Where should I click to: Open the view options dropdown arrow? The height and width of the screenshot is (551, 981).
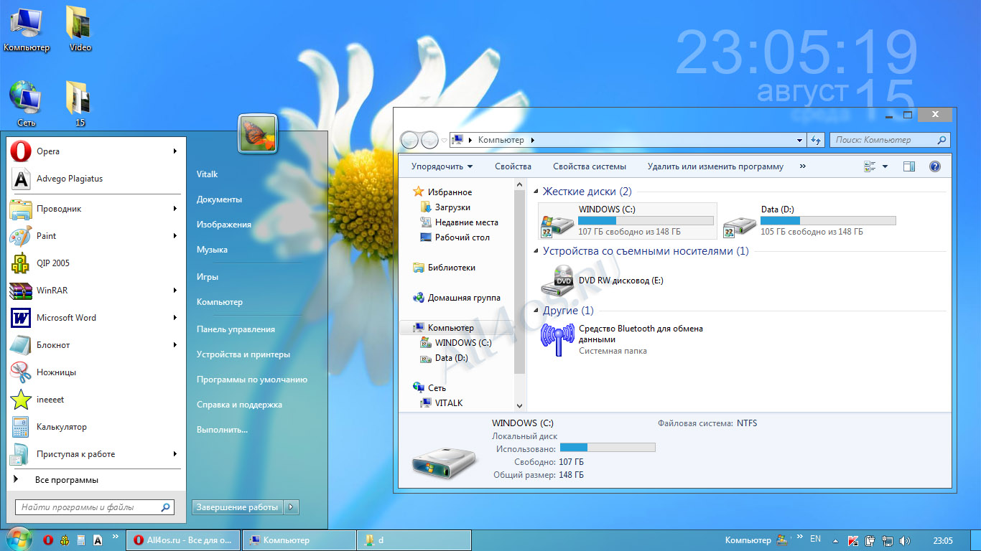(885, 166)
